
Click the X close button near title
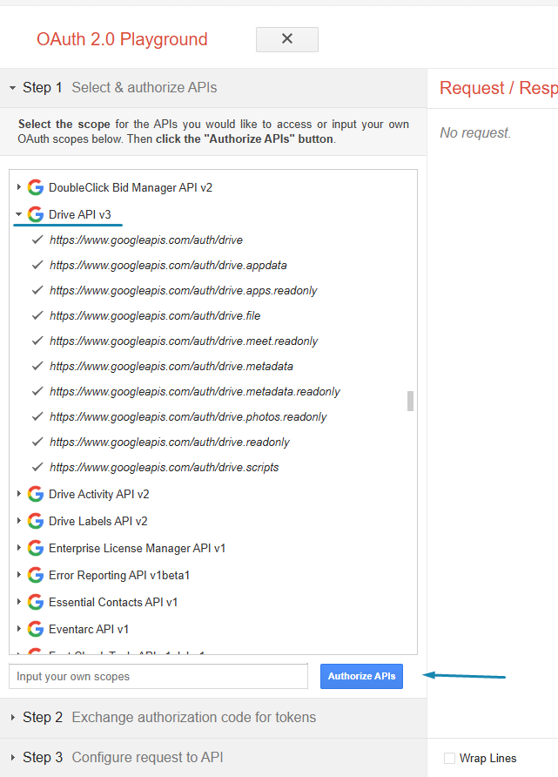[287, 39]
